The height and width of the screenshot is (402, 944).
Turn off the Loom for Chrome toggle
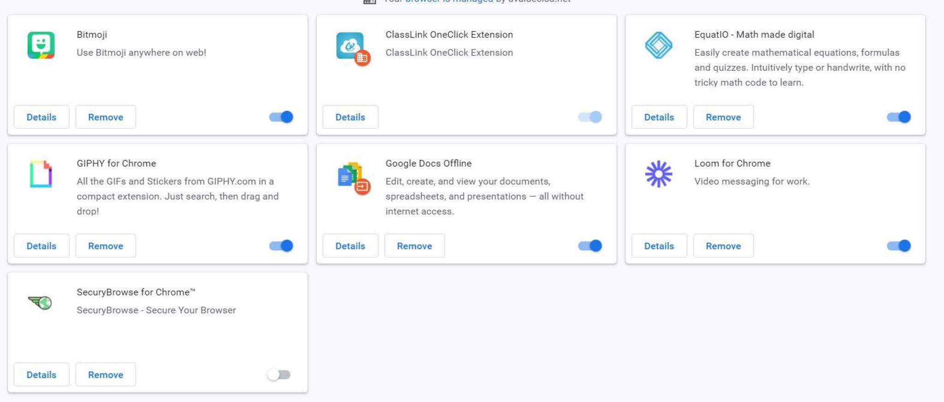899,246
